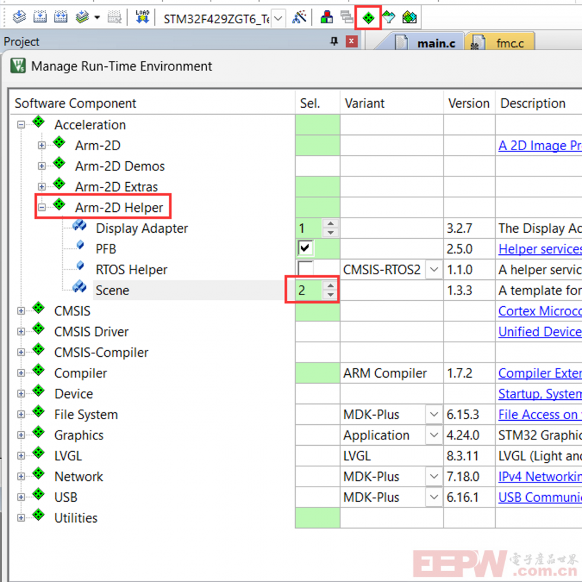Open the 'Helper services' description link
582x582 pixels.
[540, 249]
